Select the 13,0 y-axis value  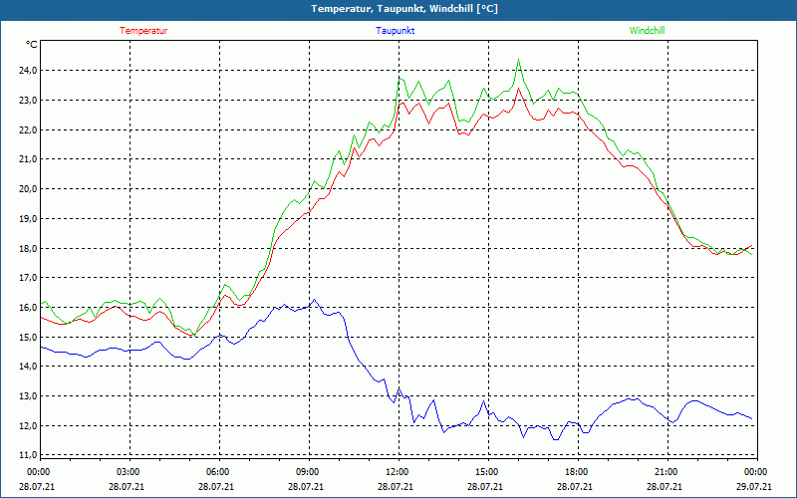29,396
